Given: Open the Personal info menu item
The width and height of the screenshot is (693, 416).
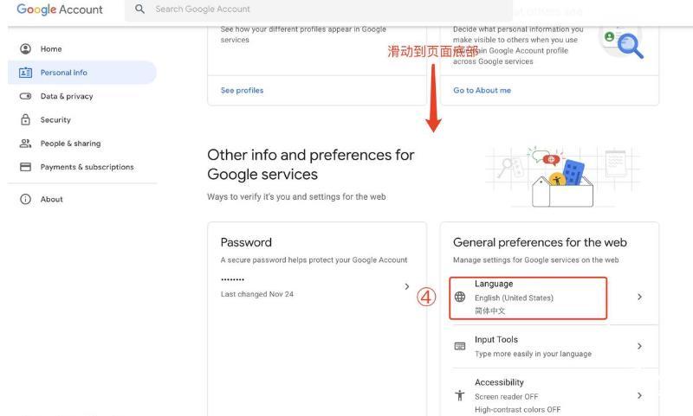Looking at the screenshot, I should coord(64,73).
